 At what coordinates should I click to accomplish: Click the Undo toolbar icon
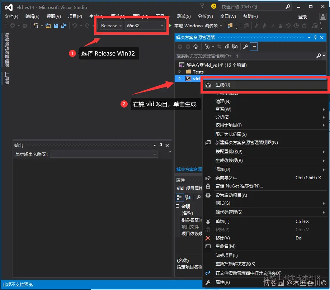(x=75, y=26)
